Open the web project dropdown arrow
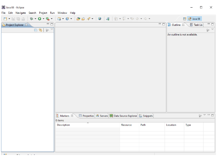Screen dimensions: 218x156 pos(63,19)
